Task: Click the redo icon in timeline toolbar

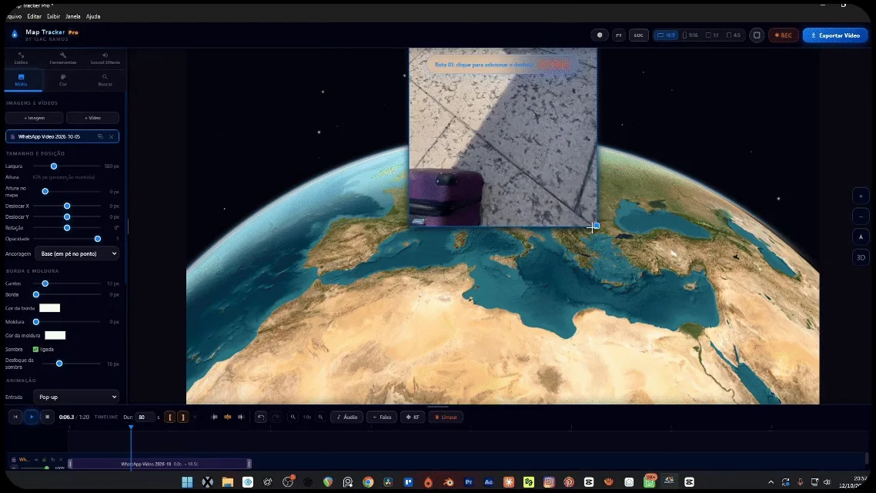Action: 276,417
